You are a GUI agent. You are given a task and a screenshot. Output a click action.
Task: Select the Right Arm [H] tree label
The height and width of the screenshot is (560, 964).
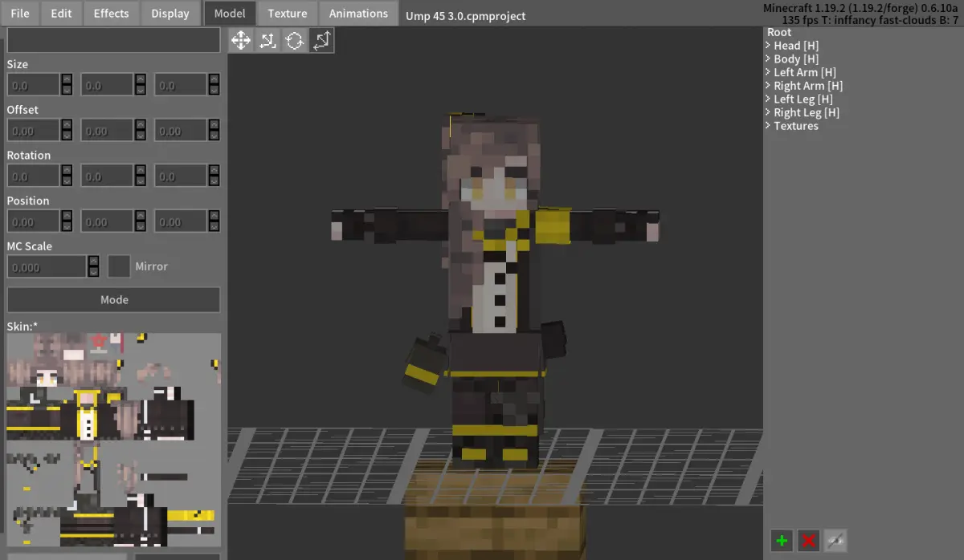coord(808,86)
